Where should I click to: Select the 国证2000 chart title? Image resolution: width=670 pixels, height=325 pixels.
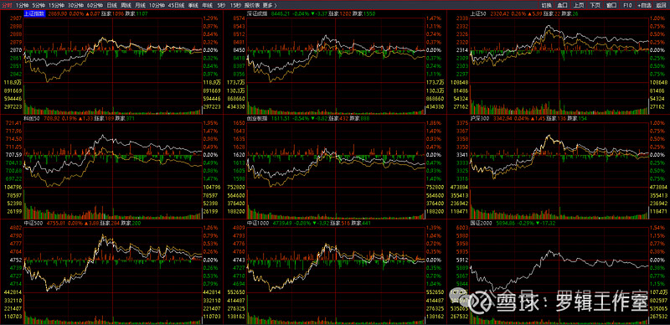coord(481,223)
